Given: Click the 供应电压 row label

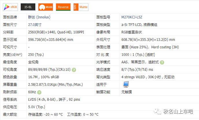Looking at the screenshot, I should coord(10,107).
